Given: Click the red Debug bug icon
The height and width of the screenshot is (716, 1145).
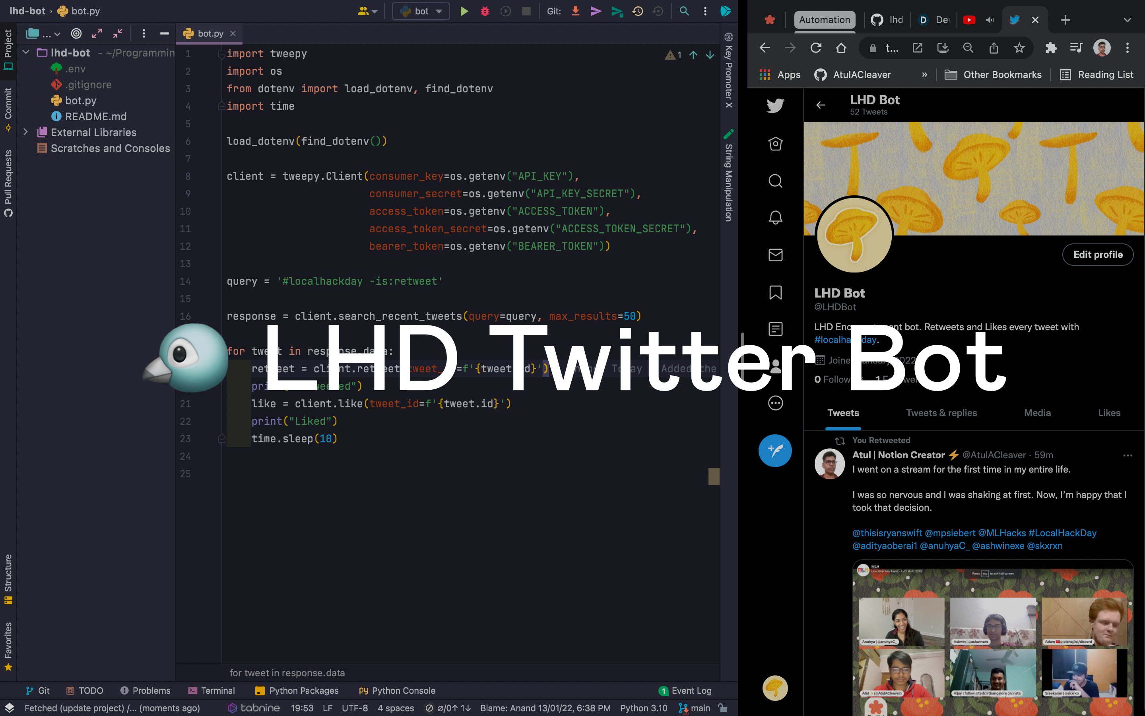Looking at the screenshot, I should click(485, 11).
